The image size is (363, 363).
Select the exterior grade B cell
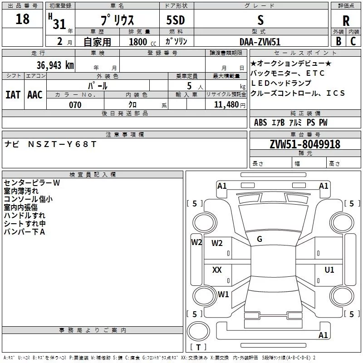pos(338,41)
